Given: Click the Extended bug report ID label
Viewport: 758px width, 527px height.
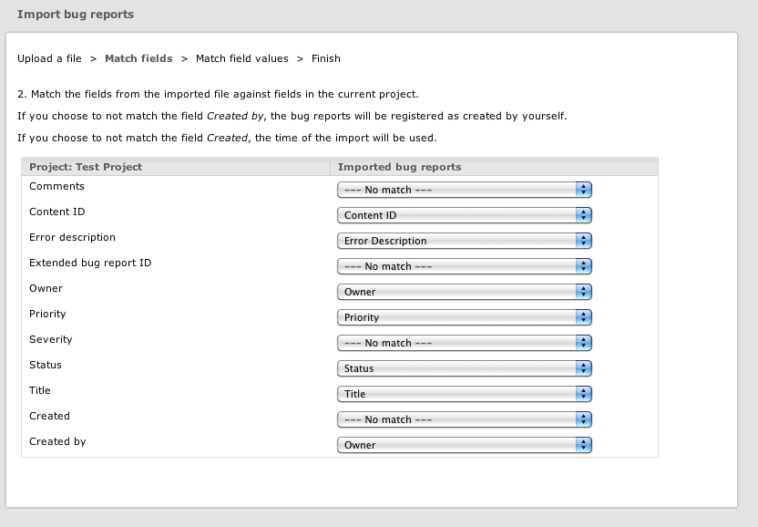Looking at the screenshot, I should [x=90, y=263].
